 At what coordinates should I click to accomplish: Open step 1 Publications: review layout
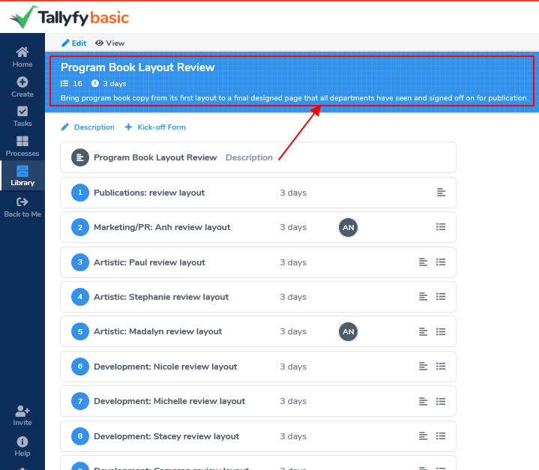258,193
